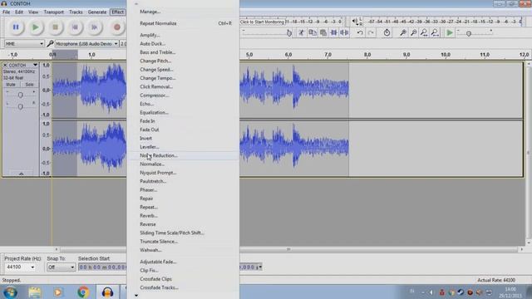532x299 pixels.
Task: Click the horizontal timeline scrollbar
Action: click(288, 249)
